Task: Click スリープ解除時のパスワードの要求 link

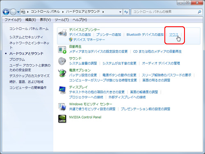Action: [x=166, y=75]
